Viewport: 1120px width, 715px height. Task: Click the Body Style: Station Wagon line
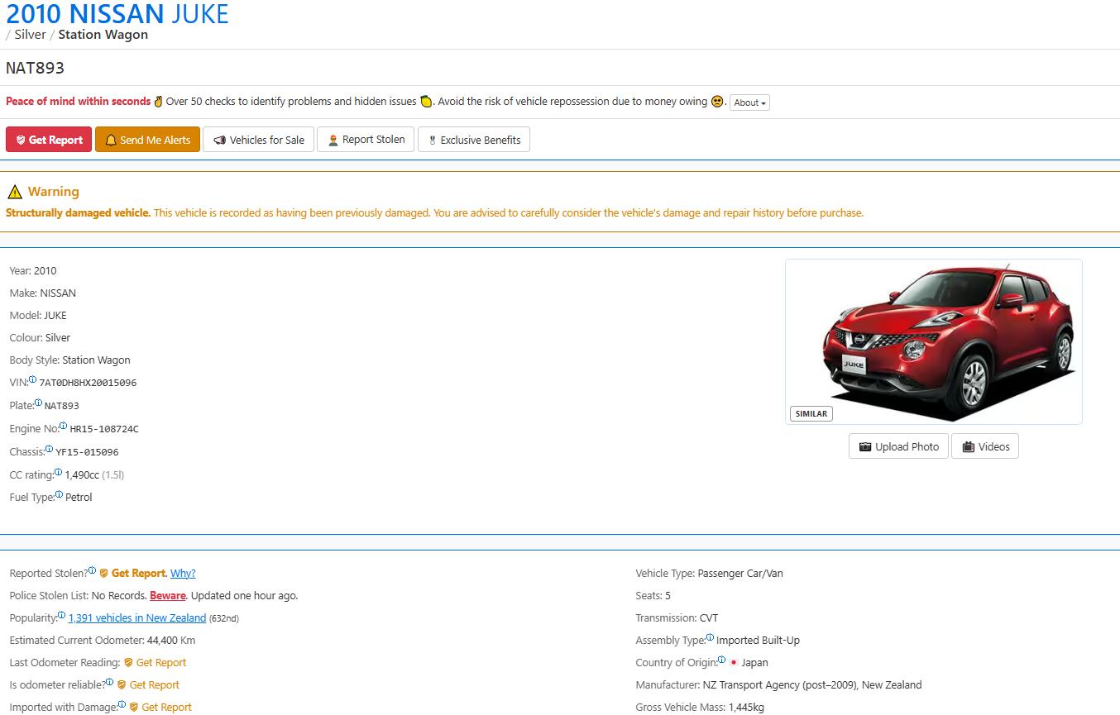pyautogui.click(x=69, y=360)
